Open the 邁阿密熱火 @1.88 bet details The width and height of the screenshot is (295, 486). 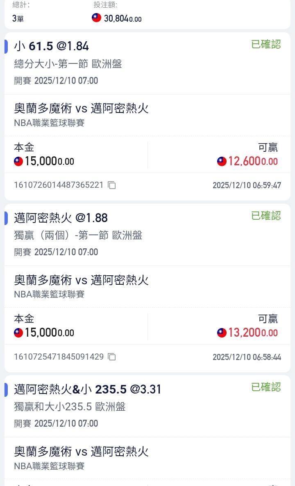(61, 218)
